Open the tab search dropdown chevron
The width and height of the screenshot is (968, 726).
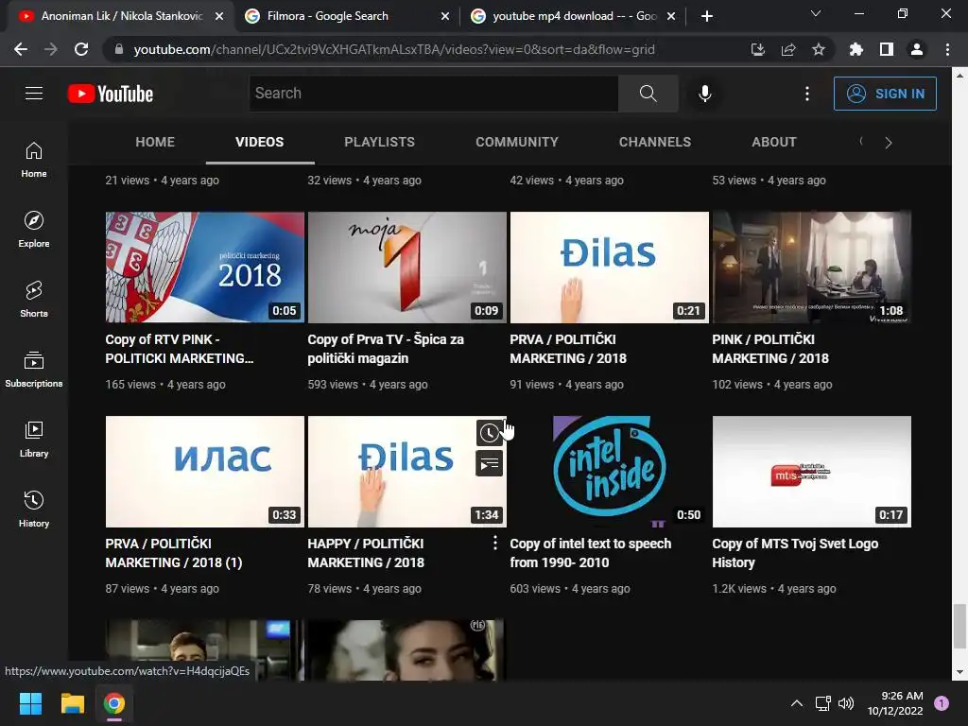click(x=816, y=13)
